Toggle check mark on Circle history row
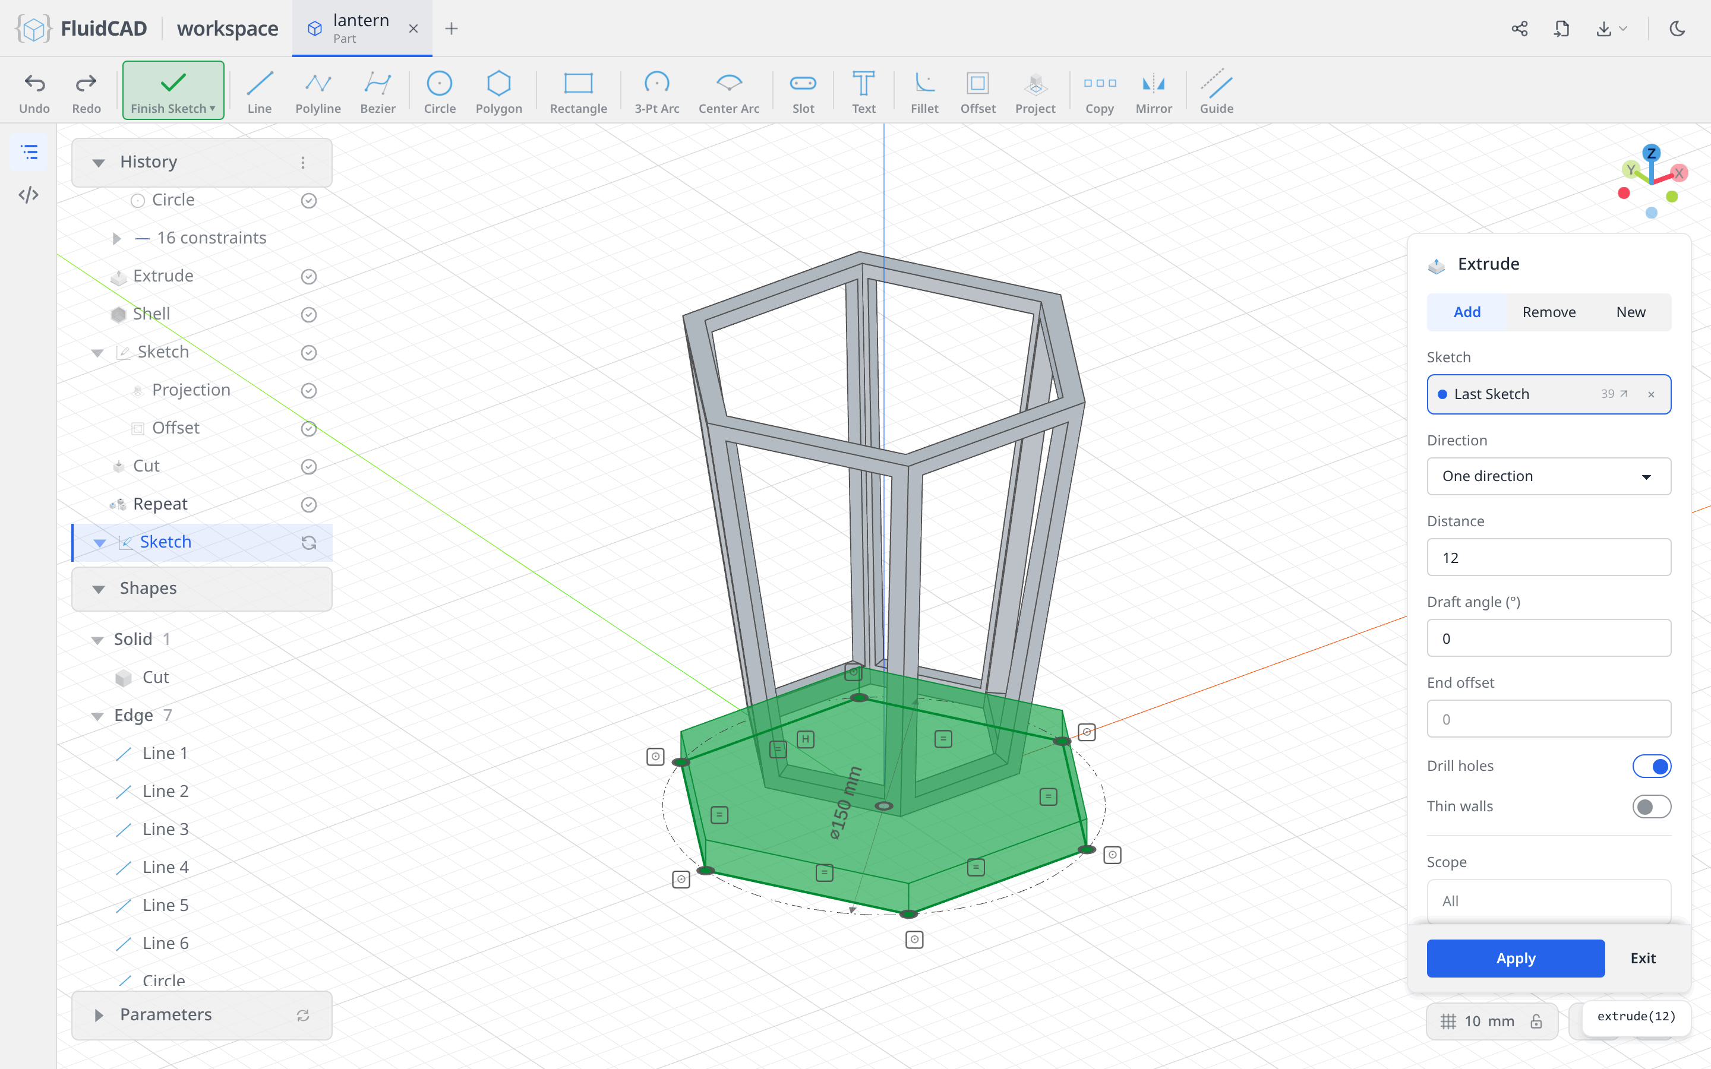The width and height of the screenshot is (1711, 1069). point(308,201)
